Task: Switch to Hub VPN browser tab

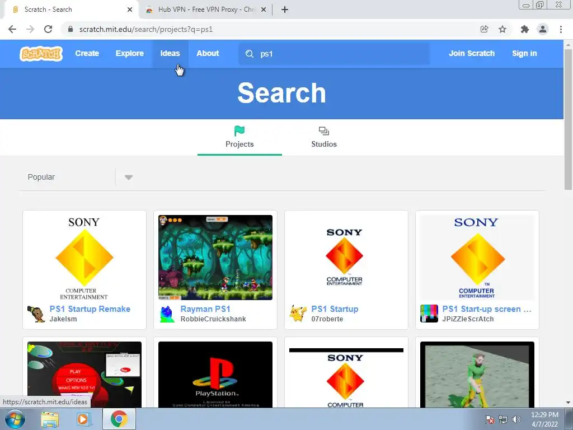Action: tap(206, 10)
